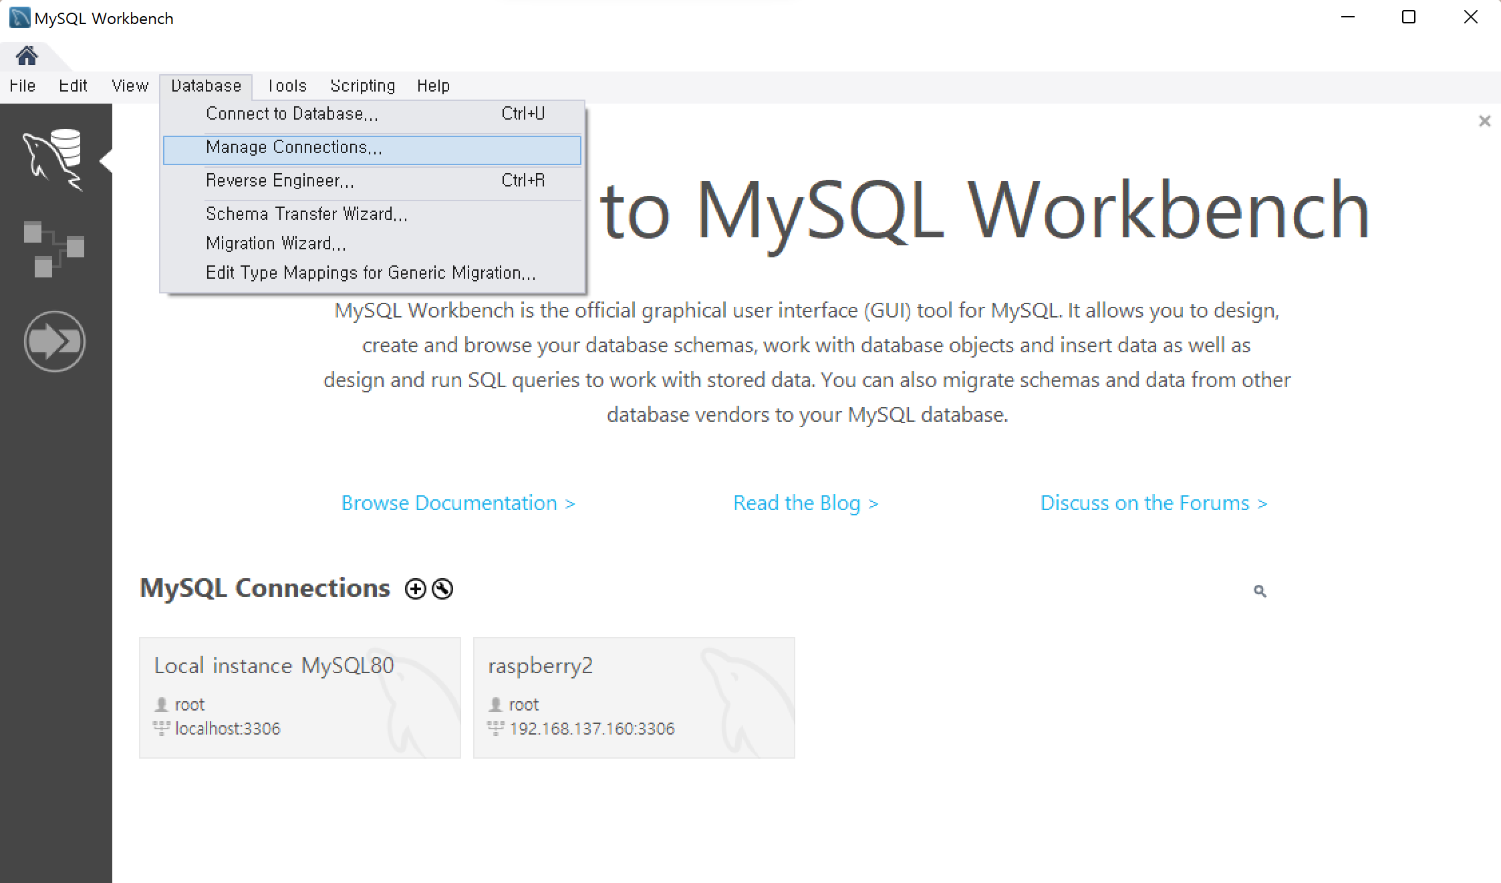Open the File menu

click(22, 86)
